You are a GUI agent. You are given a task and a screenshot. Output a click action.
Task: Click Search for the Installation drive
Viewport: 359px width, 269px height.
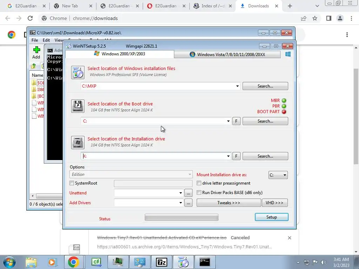[x=265, y=156]
